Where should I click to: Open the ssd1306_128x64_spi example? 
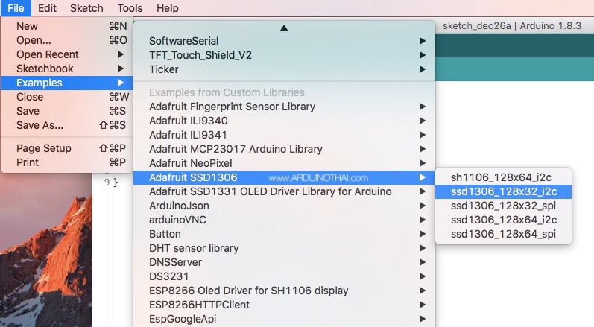[504, 234]
